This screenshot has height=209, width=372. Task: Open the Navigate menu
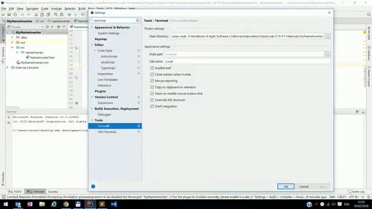[33, 9]
